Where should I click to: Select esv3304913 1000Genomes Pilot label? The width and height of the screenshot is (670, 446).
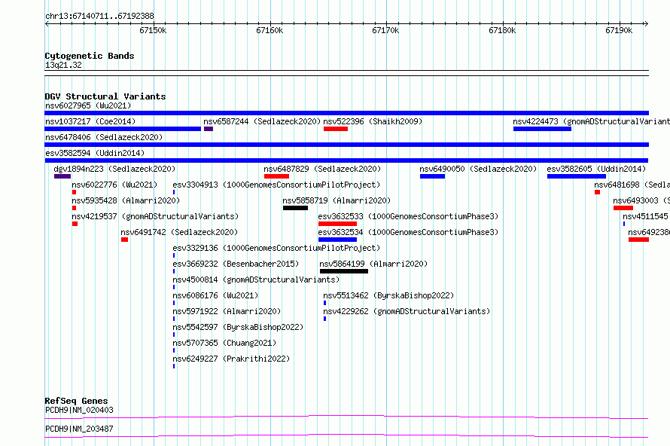pyautogui.click(x=276, y=185)
